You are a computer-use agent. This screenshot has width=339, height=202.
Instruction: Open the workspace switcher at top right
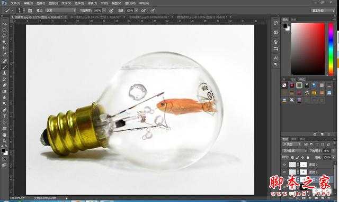pyautogui.click(x=323, y=11)
